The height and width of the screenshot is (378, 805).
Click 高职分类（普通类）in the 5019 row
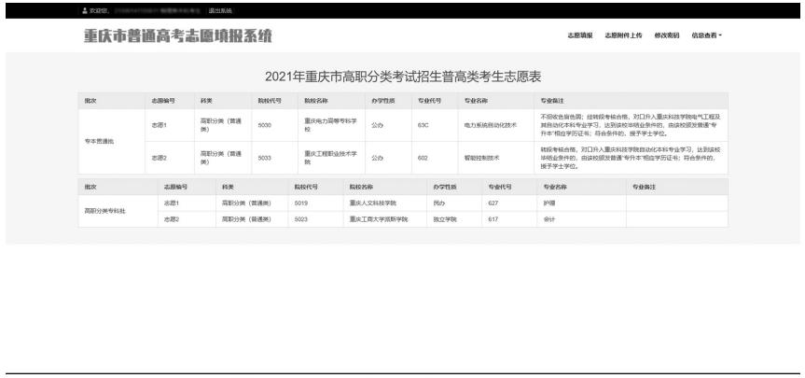coord(246,203)
